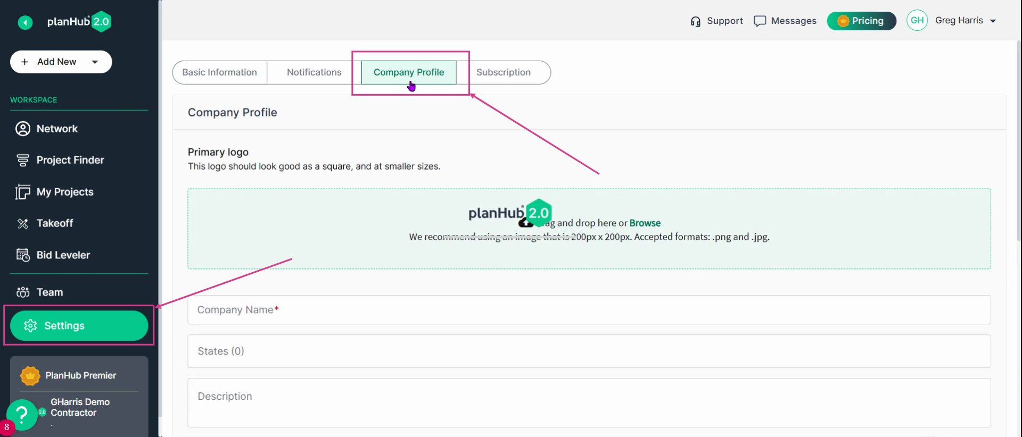The image size is (1022, 437).
Task: Click the PlanHub Premier plan label
Action: pos(81,376)
